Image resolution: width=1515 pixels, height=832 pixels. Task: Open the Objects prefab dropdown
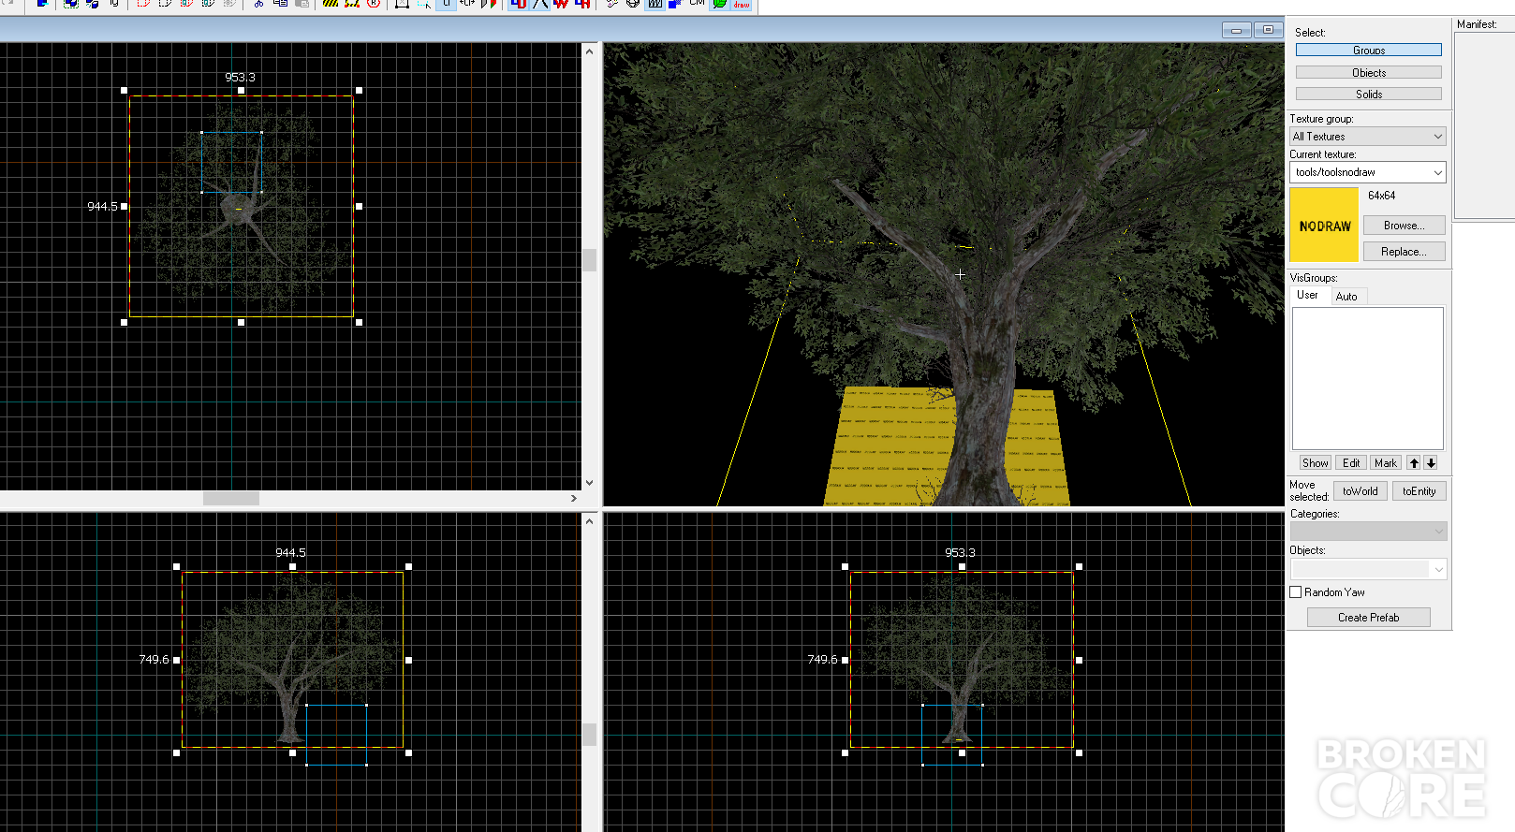coord(1368,569)
